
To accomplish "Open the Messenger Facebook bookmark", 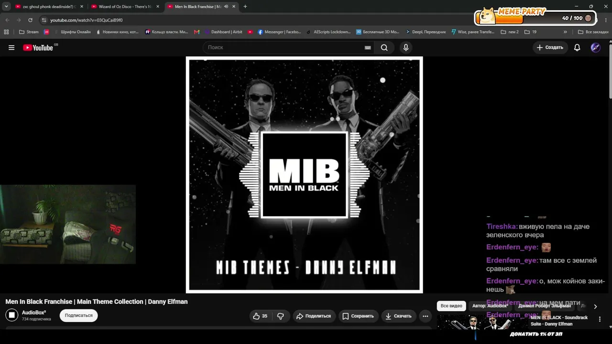I will coord(280,32).
